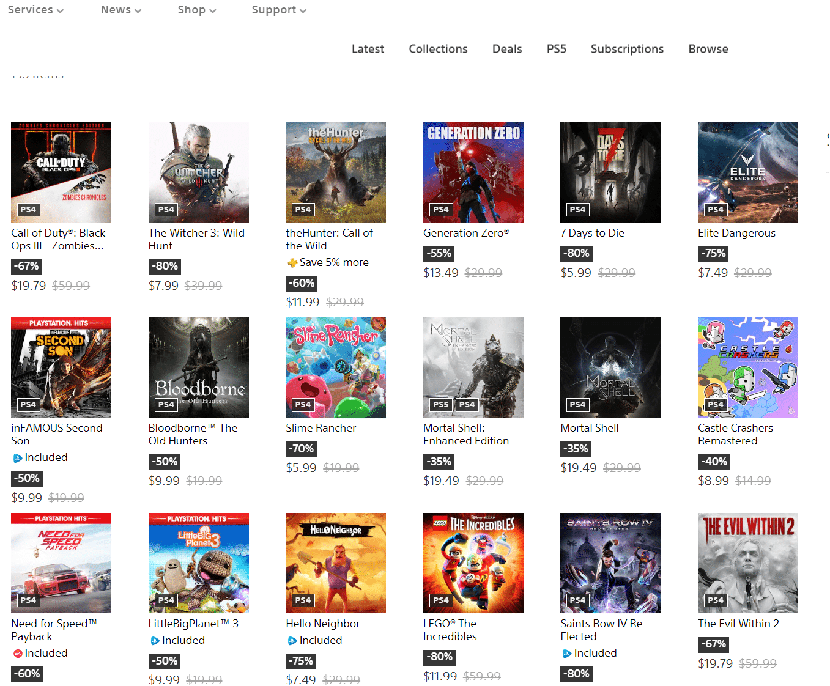The image size is (830, 686).
Task: Click the Bloodborne cover thumbnail
Action: point(198,367)
